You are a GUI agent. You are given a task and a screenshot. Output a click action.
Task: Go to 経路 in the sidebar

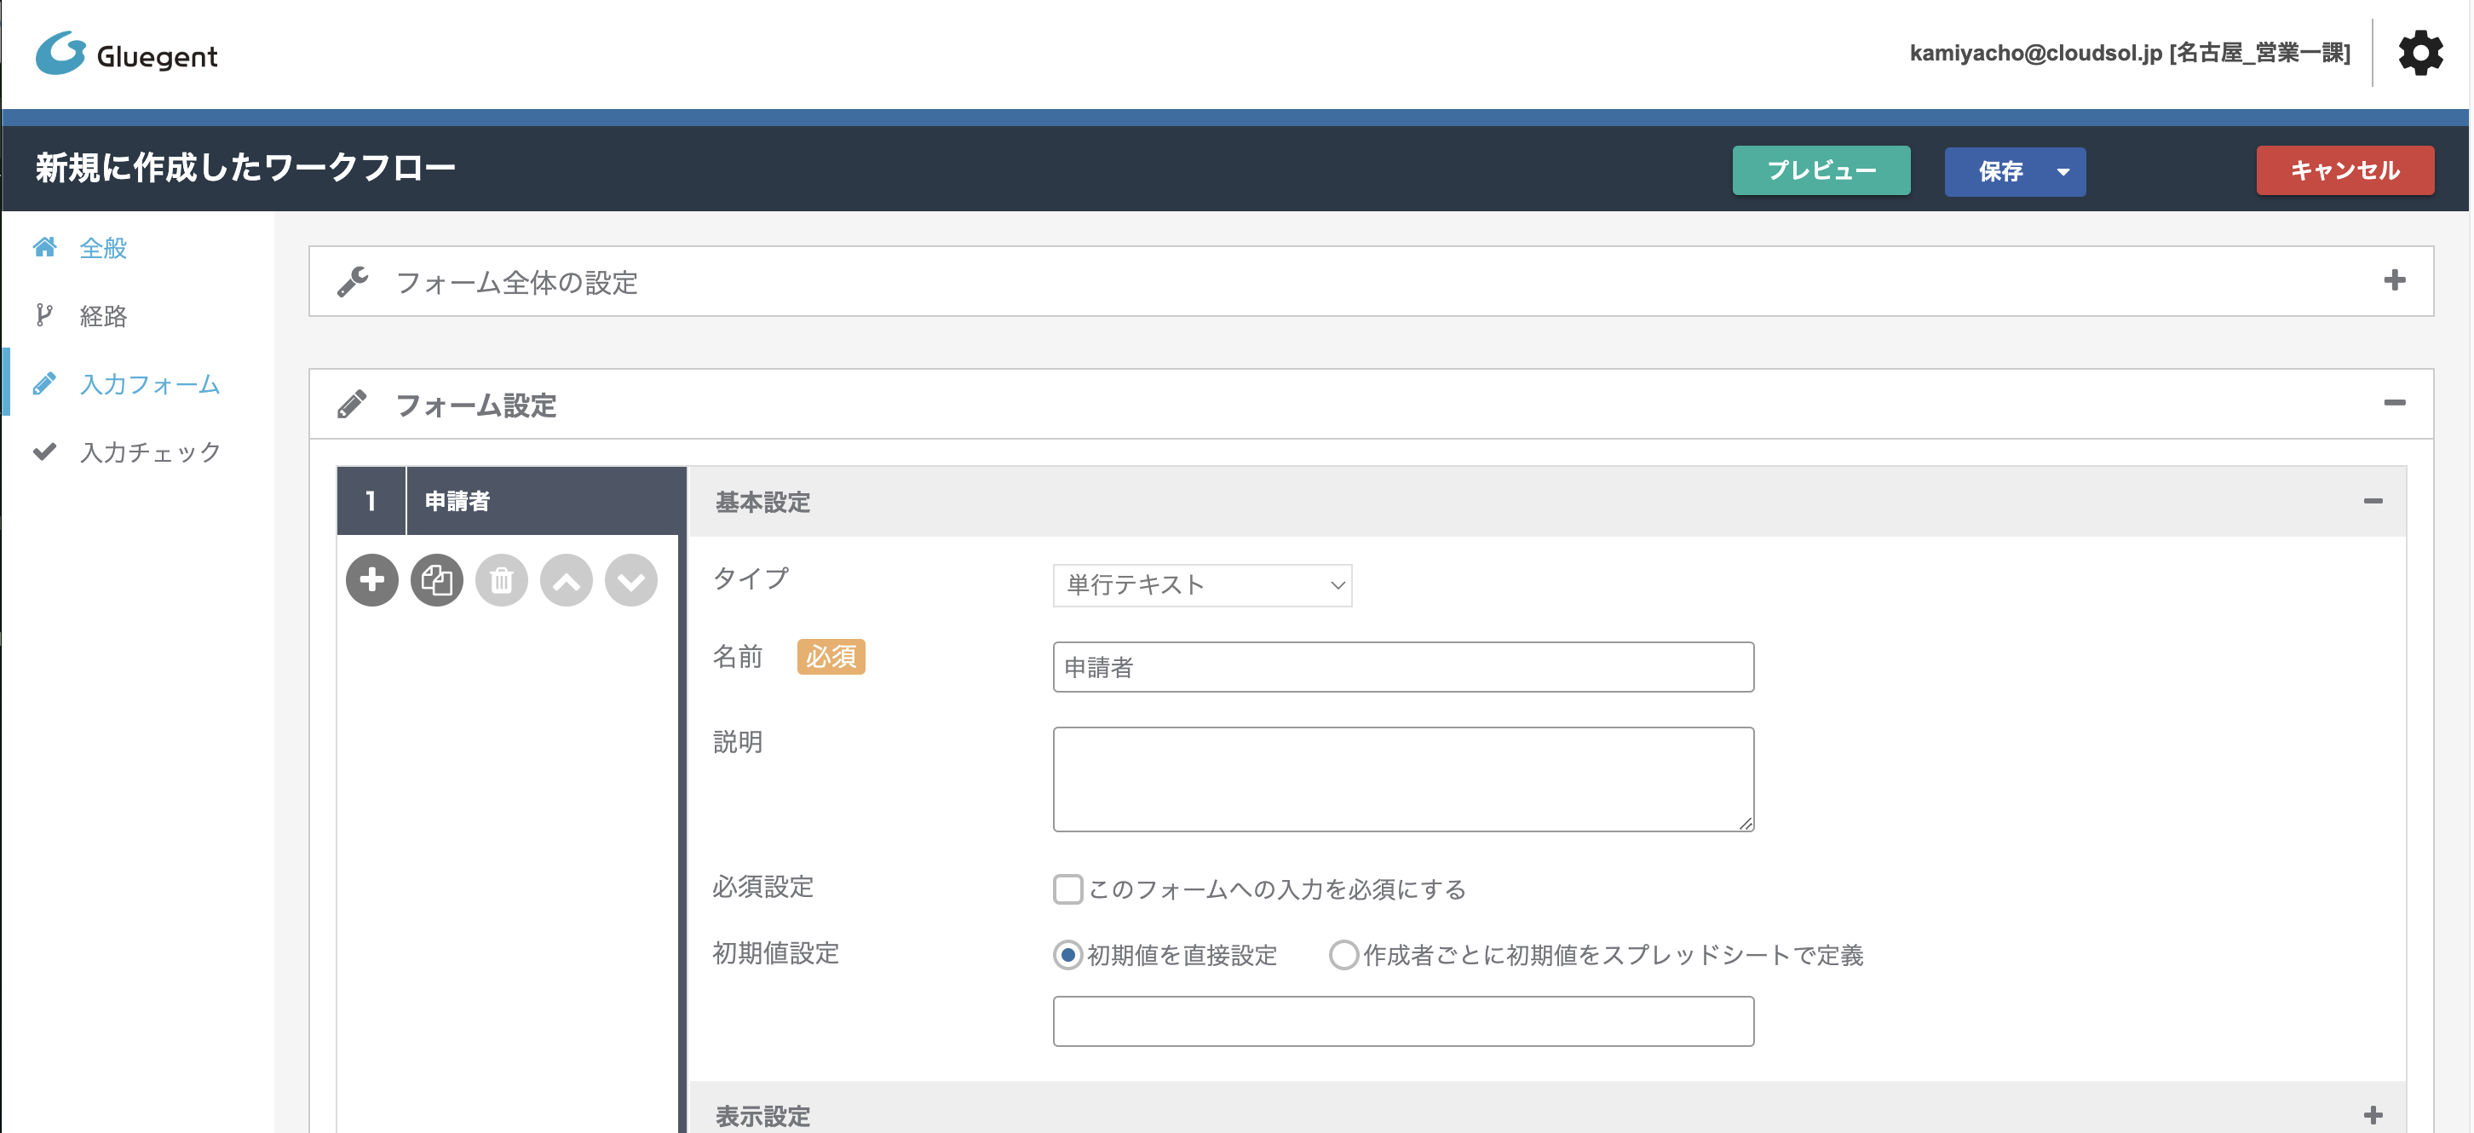click(x=104, y=316)
